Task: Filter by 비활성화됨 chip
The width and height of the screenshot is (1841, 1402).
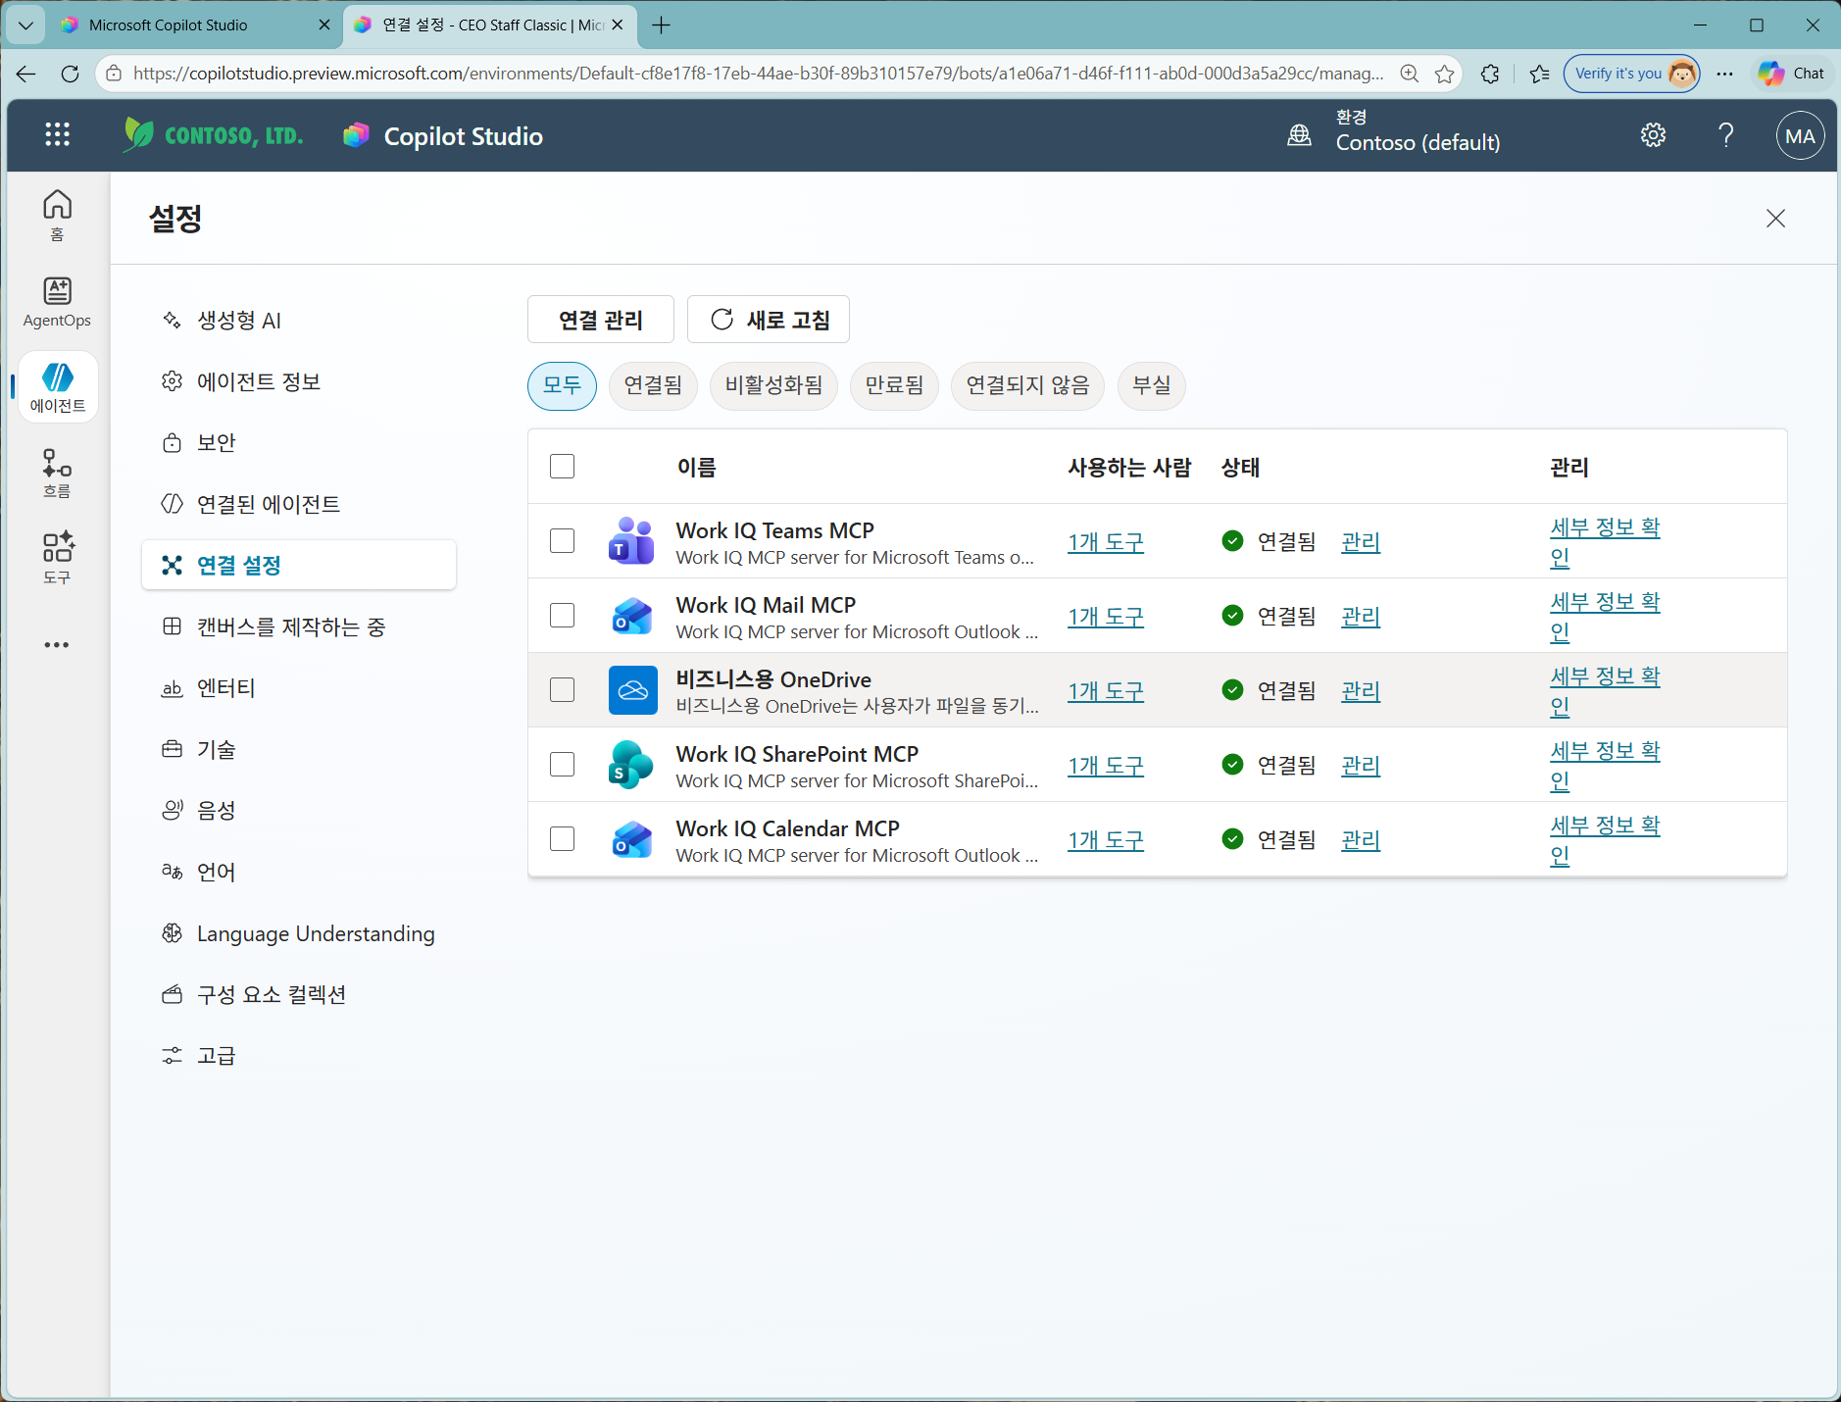Action: pyautogui.click(x=774, y=385)
